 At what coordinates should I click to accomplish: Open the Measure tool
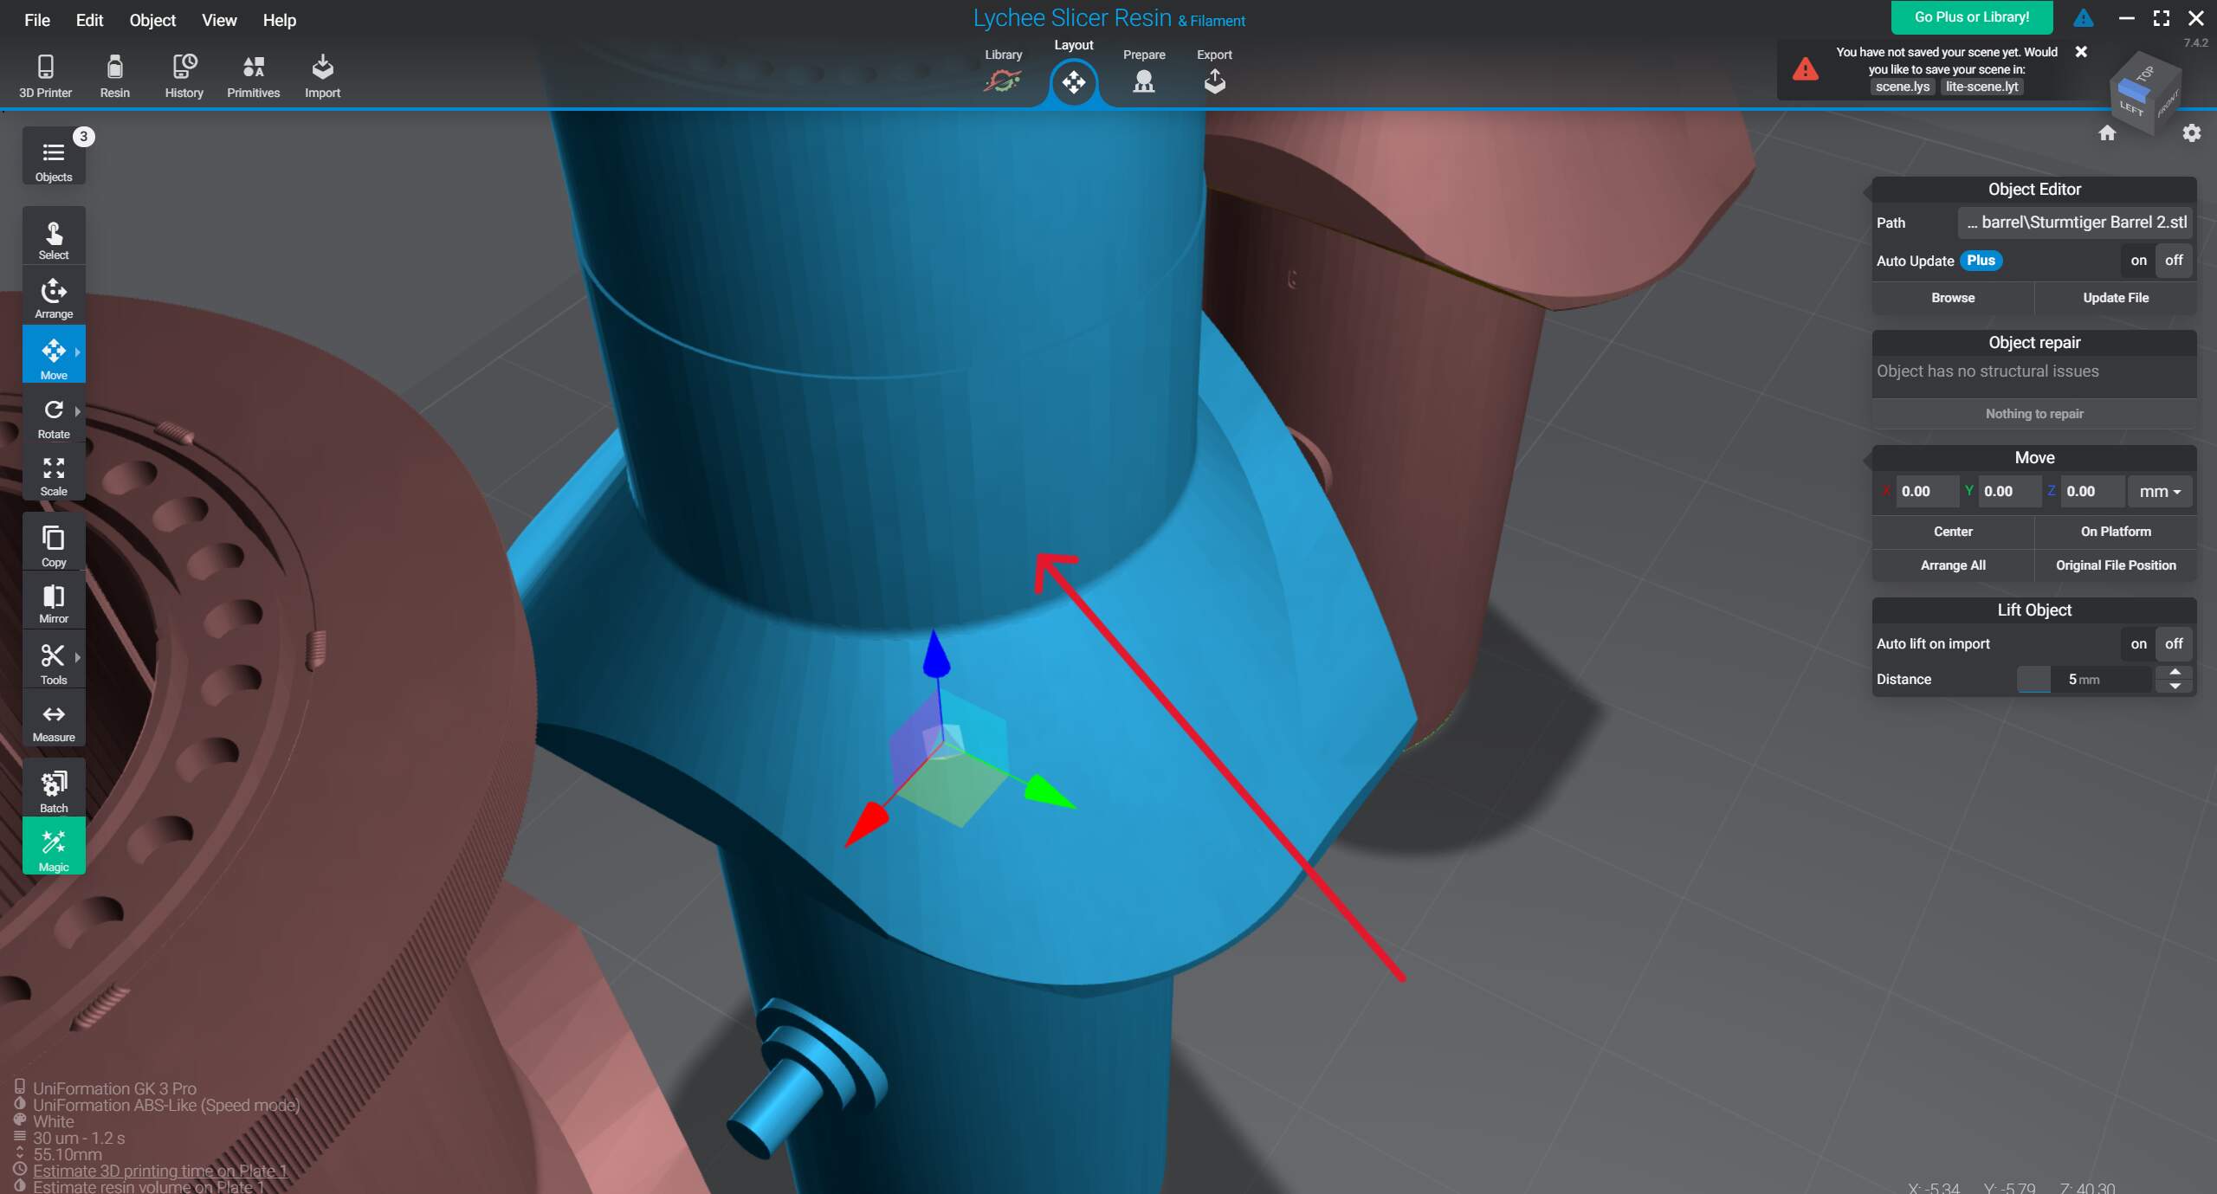coord(53,722)
